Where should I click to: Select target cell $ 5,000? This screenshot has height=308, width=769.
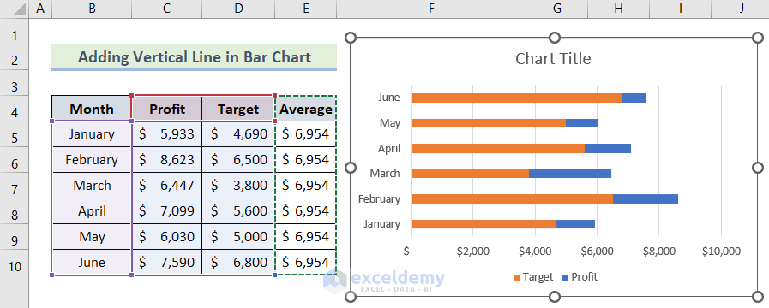coord(238,236)
